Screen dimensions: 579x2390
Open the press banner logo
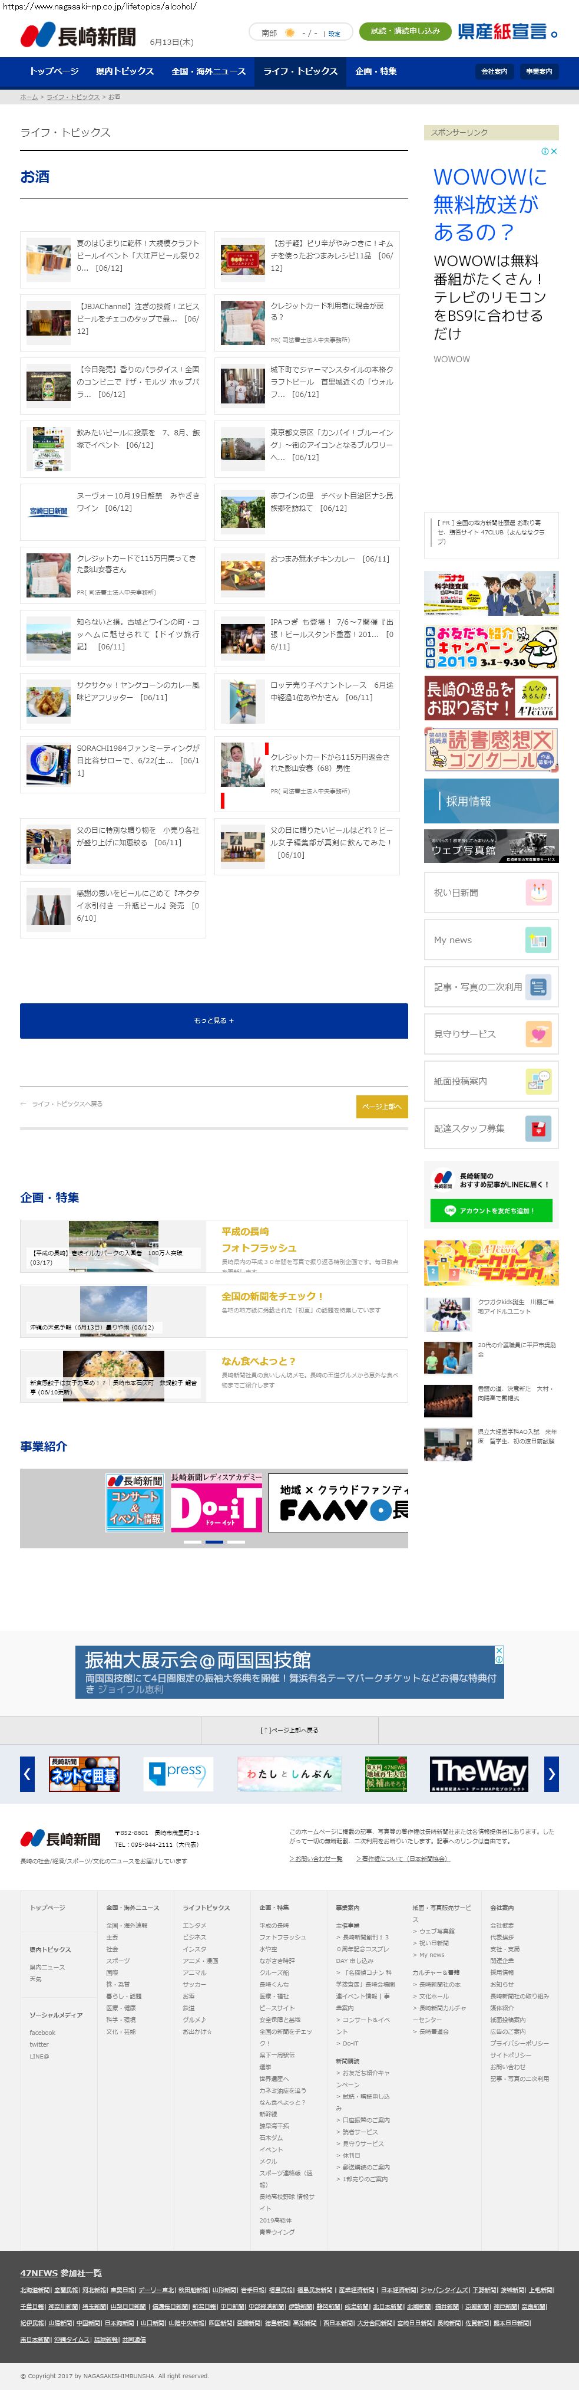click(180, 1774)
